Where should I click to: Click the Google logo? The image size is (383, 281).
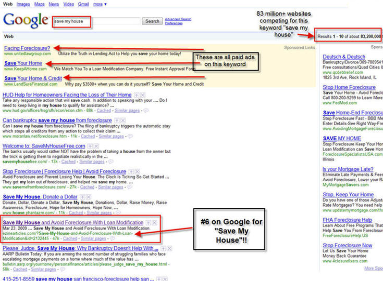coord(26,20)
